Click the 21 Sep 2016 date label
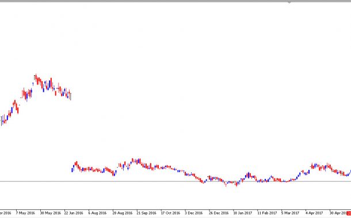Viewport: 351px width, 218px height. click(x=146, y=213)
